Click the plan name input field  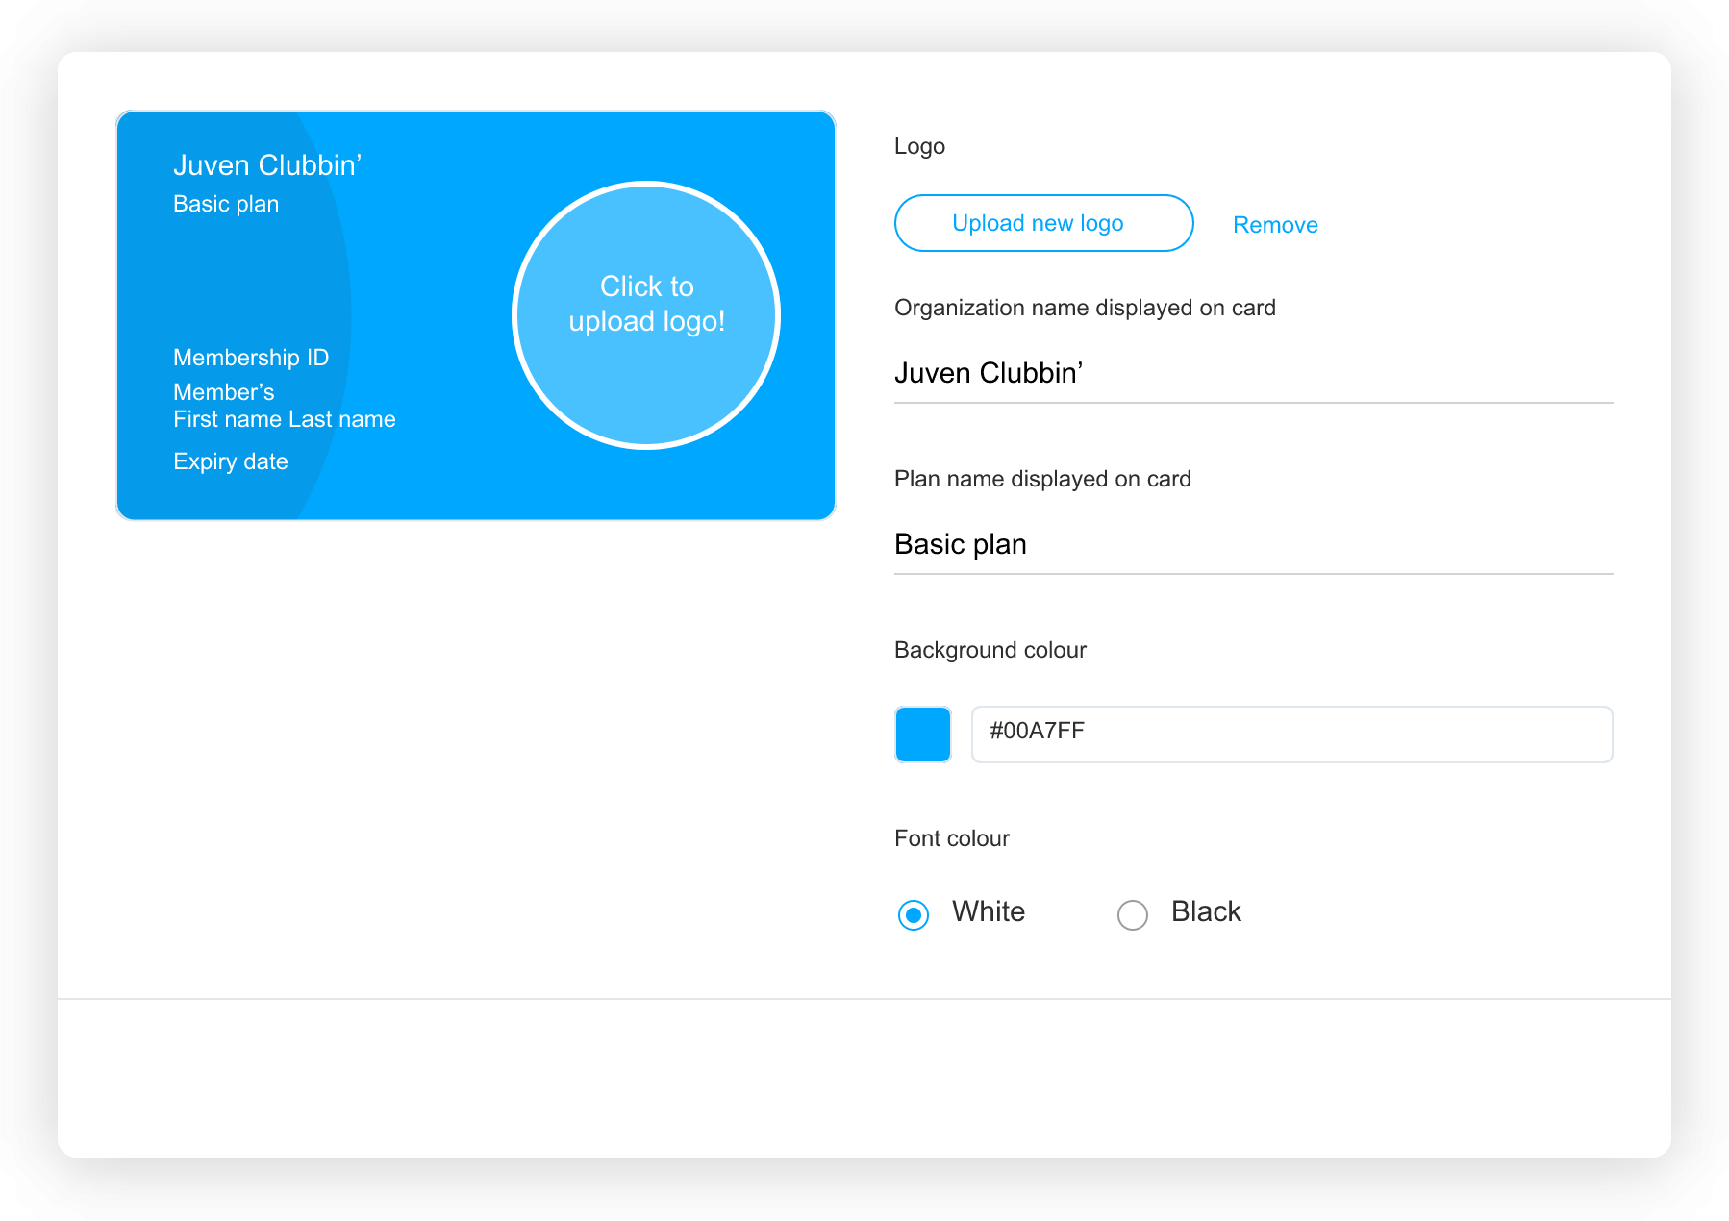(1253, 544)
